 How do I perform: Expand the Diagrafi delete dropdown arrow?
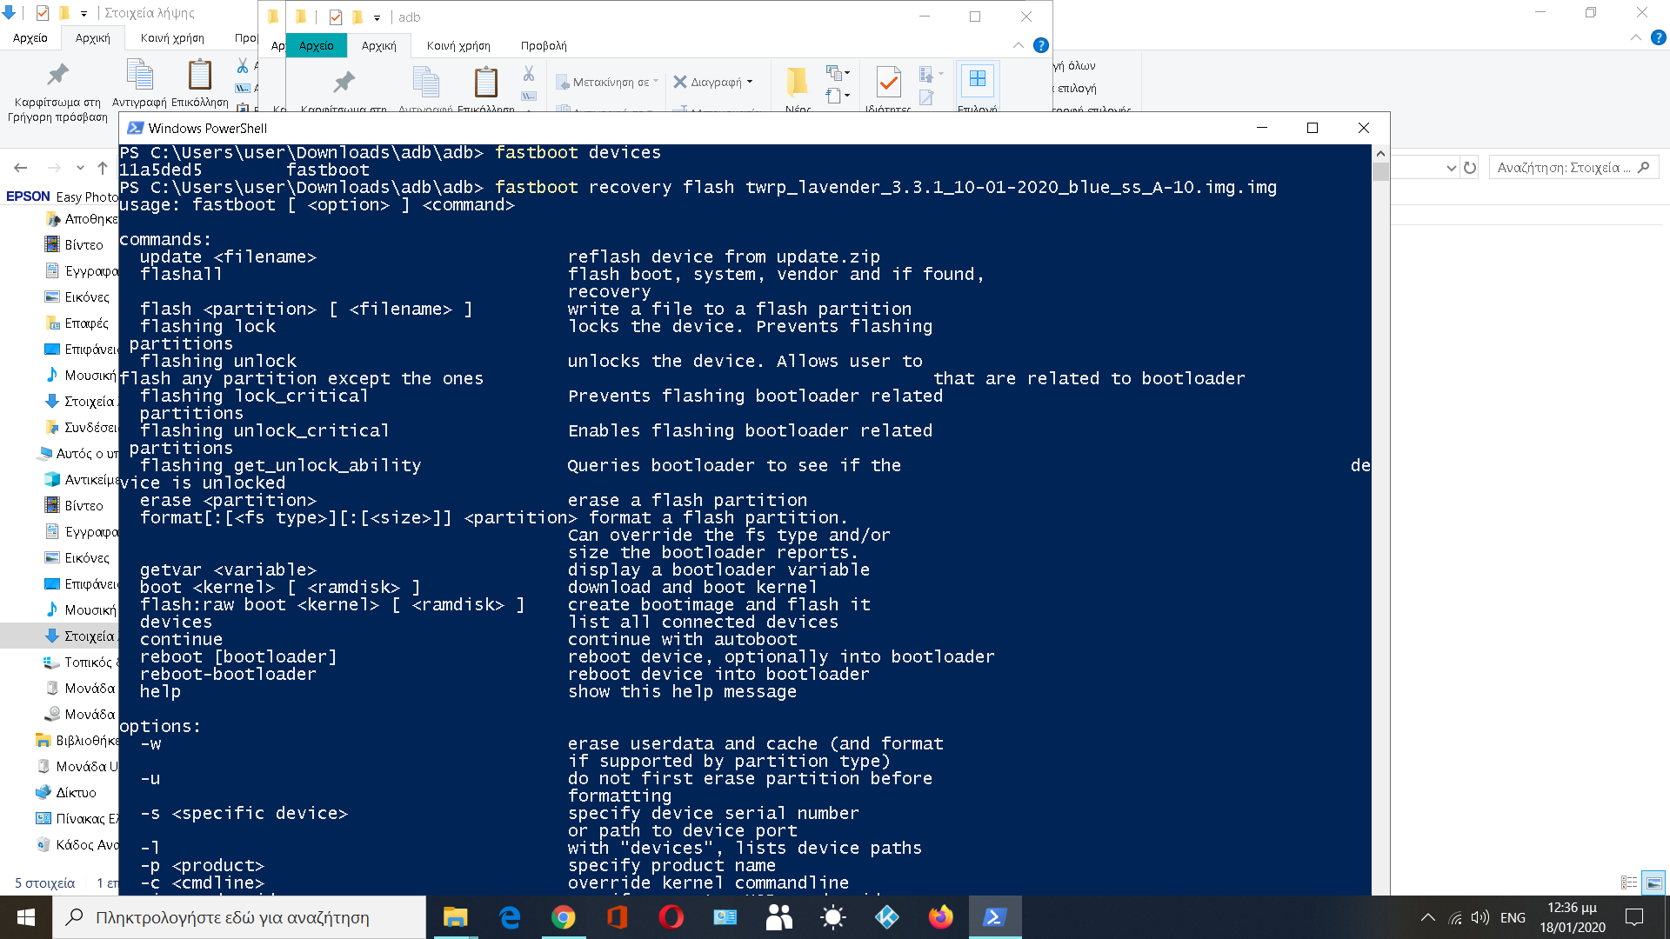click(750, 82)
